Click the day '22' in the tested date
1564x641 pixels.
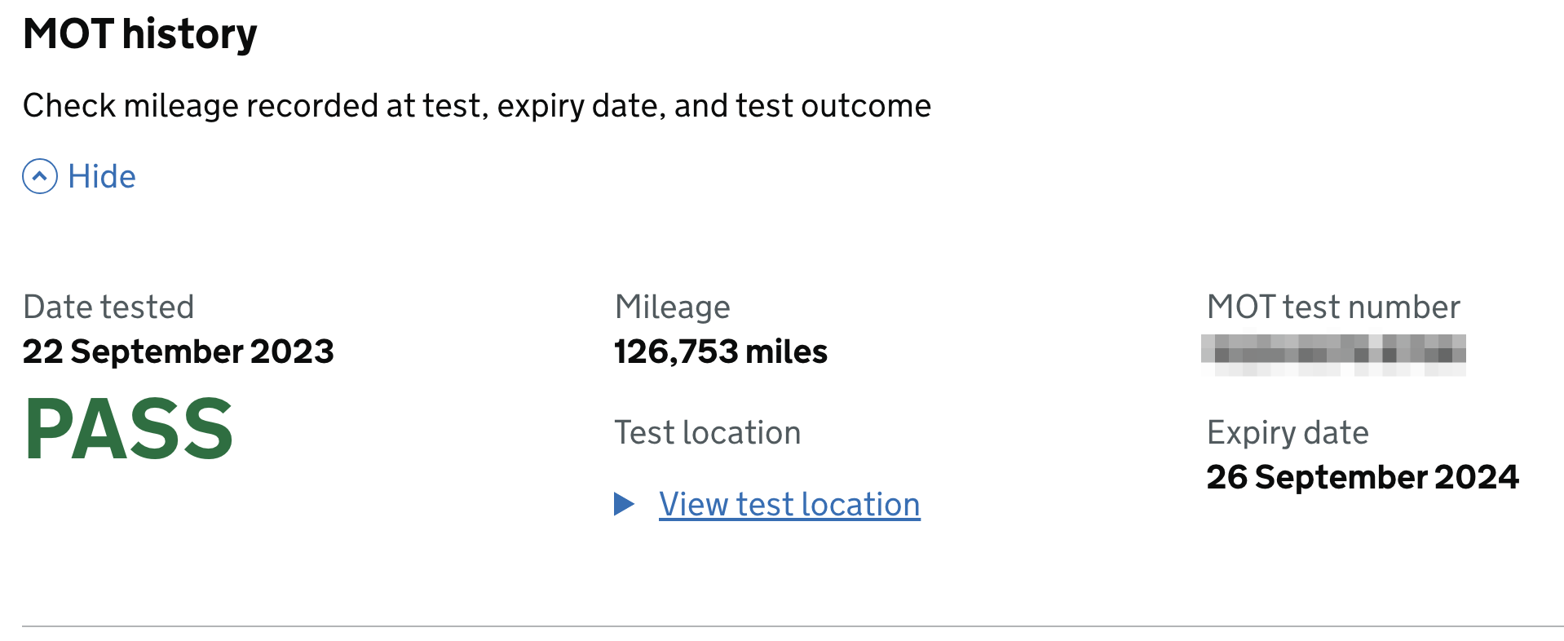coord(42,351)
